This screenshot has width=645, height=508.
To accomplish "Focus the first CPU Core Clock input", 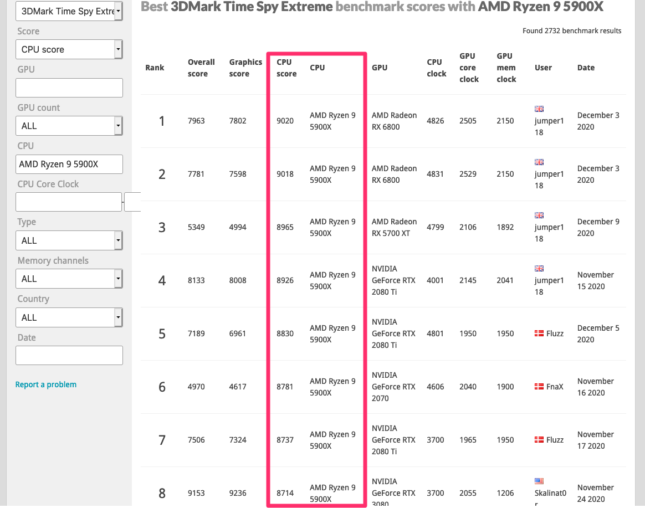I will 69,202.
